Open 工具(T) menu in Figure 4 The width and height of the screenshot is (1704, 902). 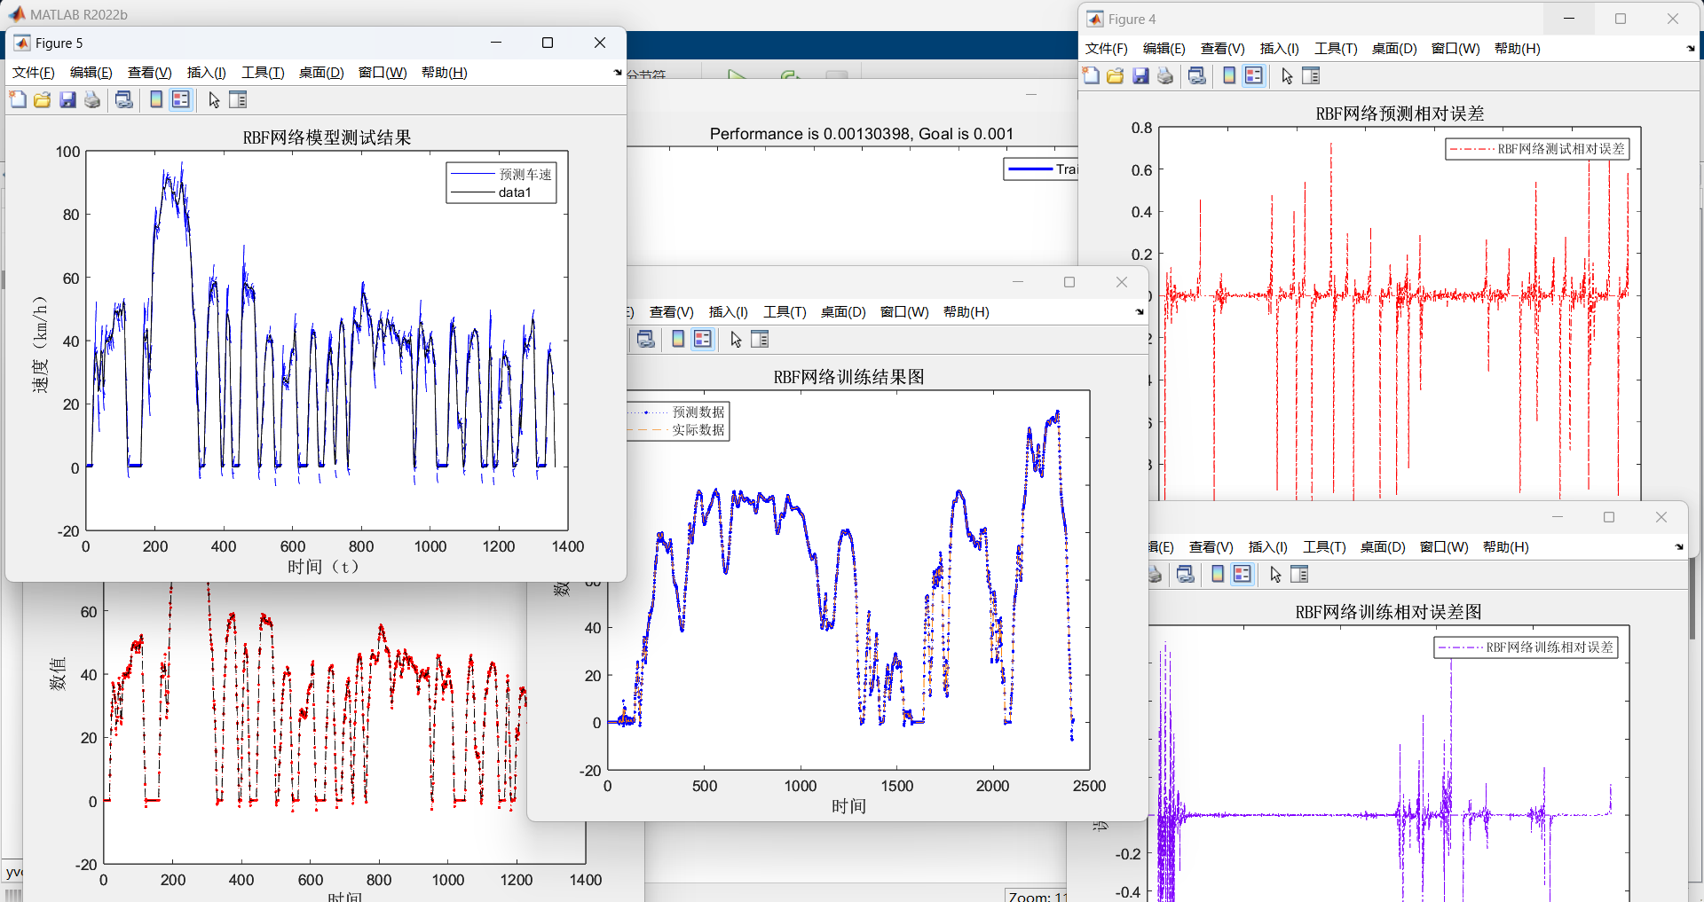click(1335, 49)
